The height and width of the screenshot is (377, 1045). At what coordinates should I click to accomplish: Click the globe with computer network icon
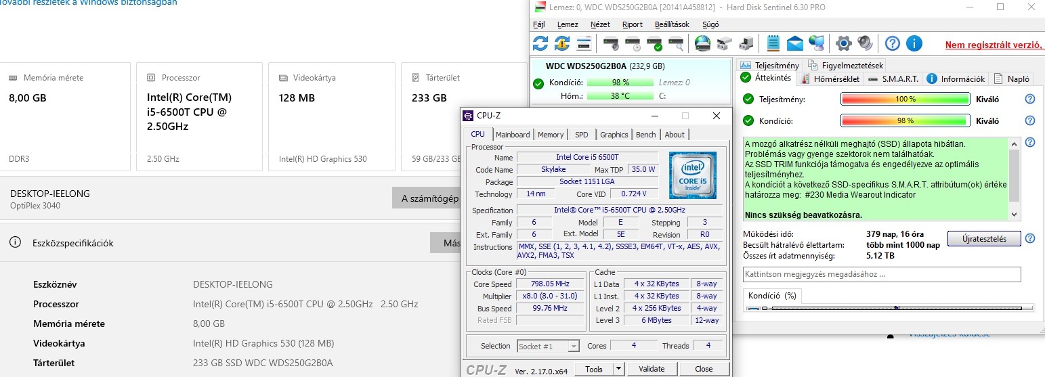pyautogui.click(x=816, y=44)
